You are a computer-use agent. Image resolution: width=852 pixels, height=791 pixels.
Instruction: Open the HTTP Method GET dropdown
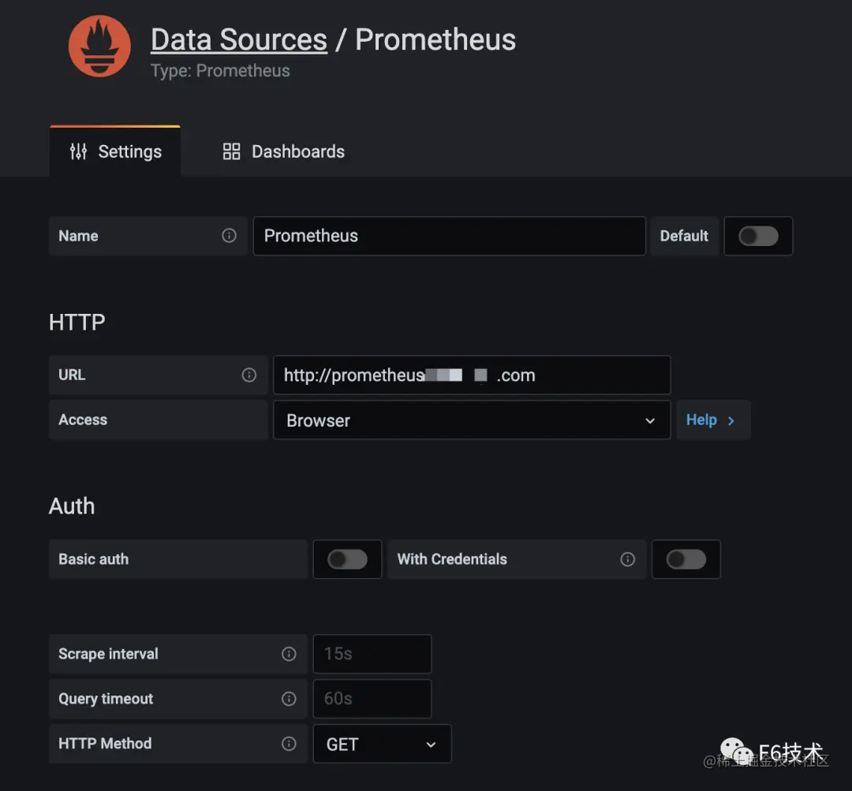pyautogui.click(x=382, y=744)
